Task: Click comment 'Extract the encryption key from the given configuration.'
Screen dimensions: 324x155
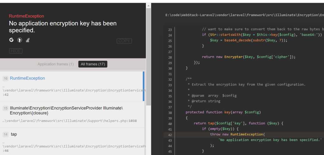Action: [246, 85]
